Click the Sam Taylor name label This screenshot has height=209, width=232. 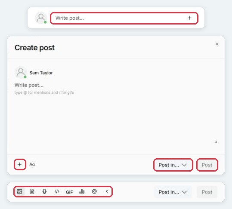pos(41,73)
